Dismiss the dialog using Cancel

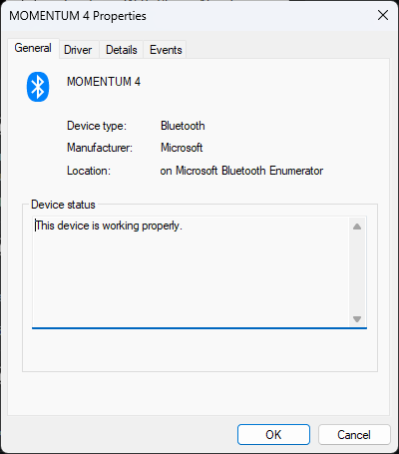tap(354, 434)
